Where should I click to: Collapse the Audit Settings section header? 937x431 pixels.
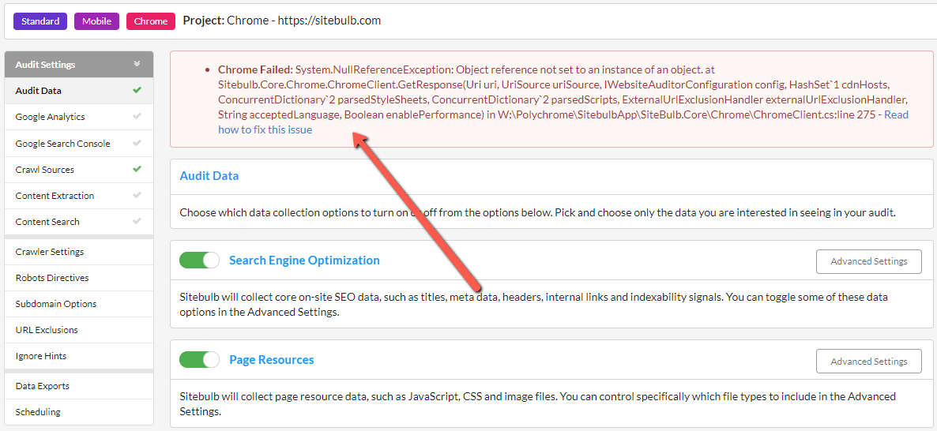(x=78, y=65)
